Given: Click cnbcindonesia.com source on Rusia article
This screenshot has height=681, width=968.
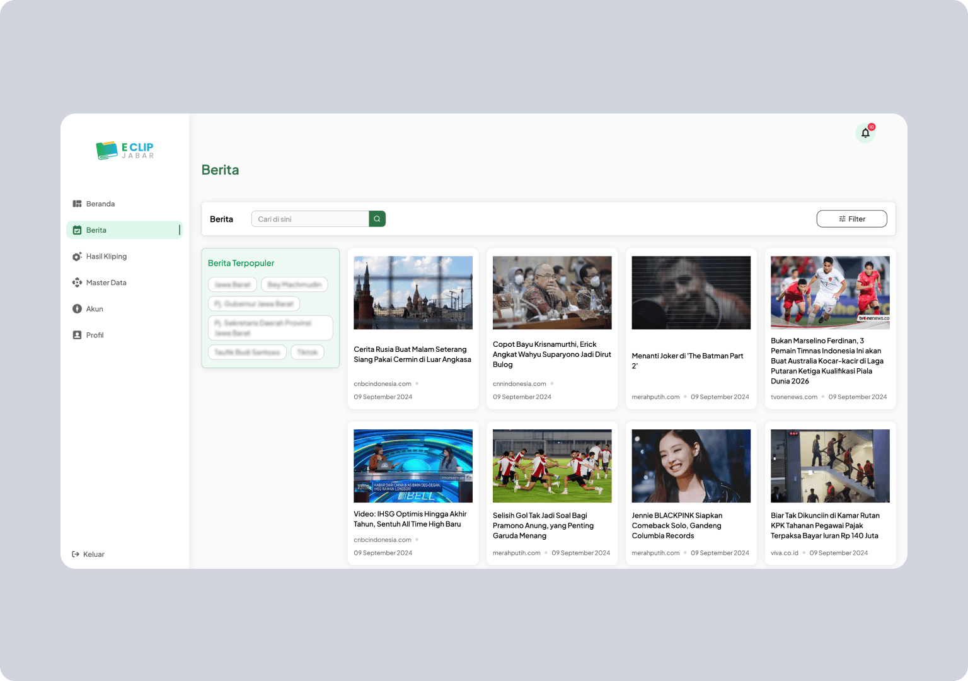Looking at the screenshot, I should 383,384.
